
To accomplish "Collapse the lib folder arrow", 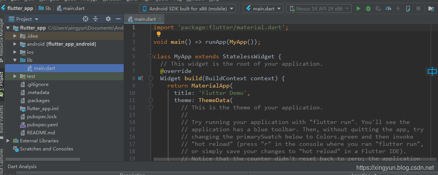I will tap(15, 60).
